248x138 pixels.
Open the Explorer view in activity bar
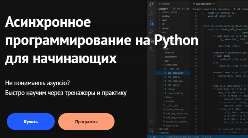tap(151, 5)
